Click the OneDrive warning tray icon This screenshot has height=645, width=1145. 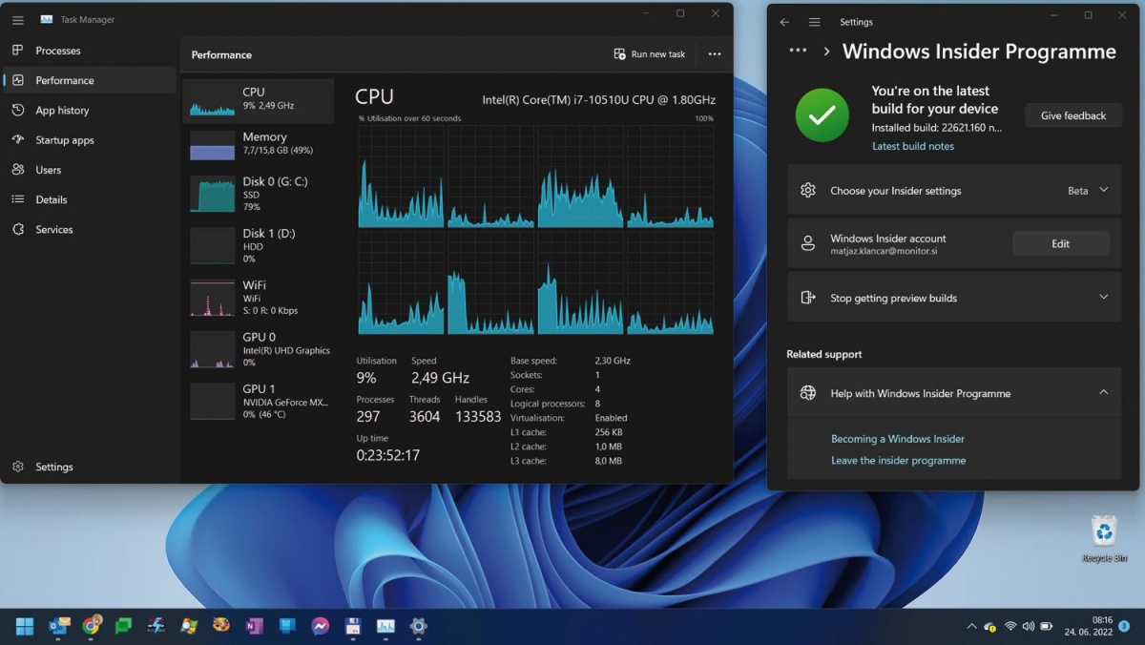click(990, 627)
